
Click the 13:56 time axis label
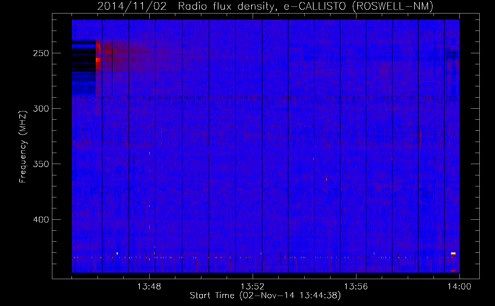356,287
